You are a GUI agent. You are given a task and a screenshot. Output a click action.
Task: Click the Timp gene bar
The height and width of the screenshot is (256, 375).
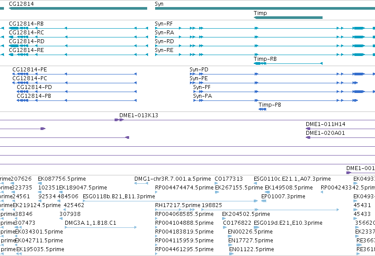(x=288, y=18)
